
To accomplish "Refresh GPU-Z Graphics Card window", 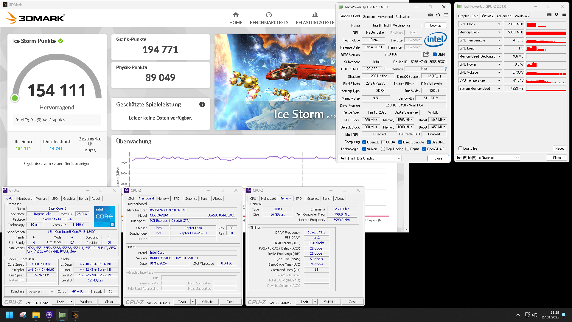I will pos(438,15).
